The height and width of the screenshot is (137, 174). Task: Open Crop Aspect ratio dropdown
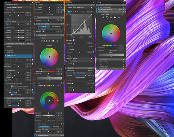point(82,61)
